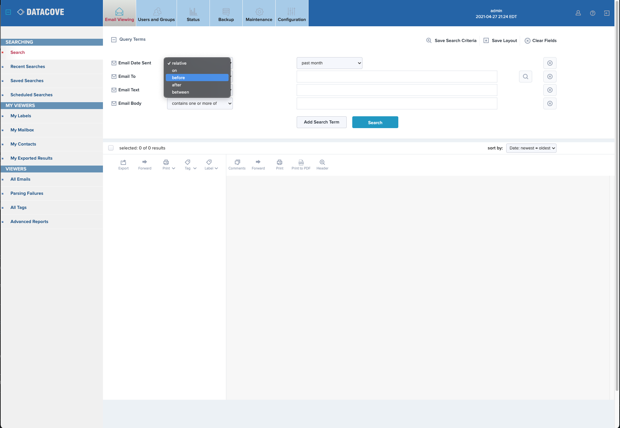Switch to the Users and Groups tab

[x=156, y=13]
